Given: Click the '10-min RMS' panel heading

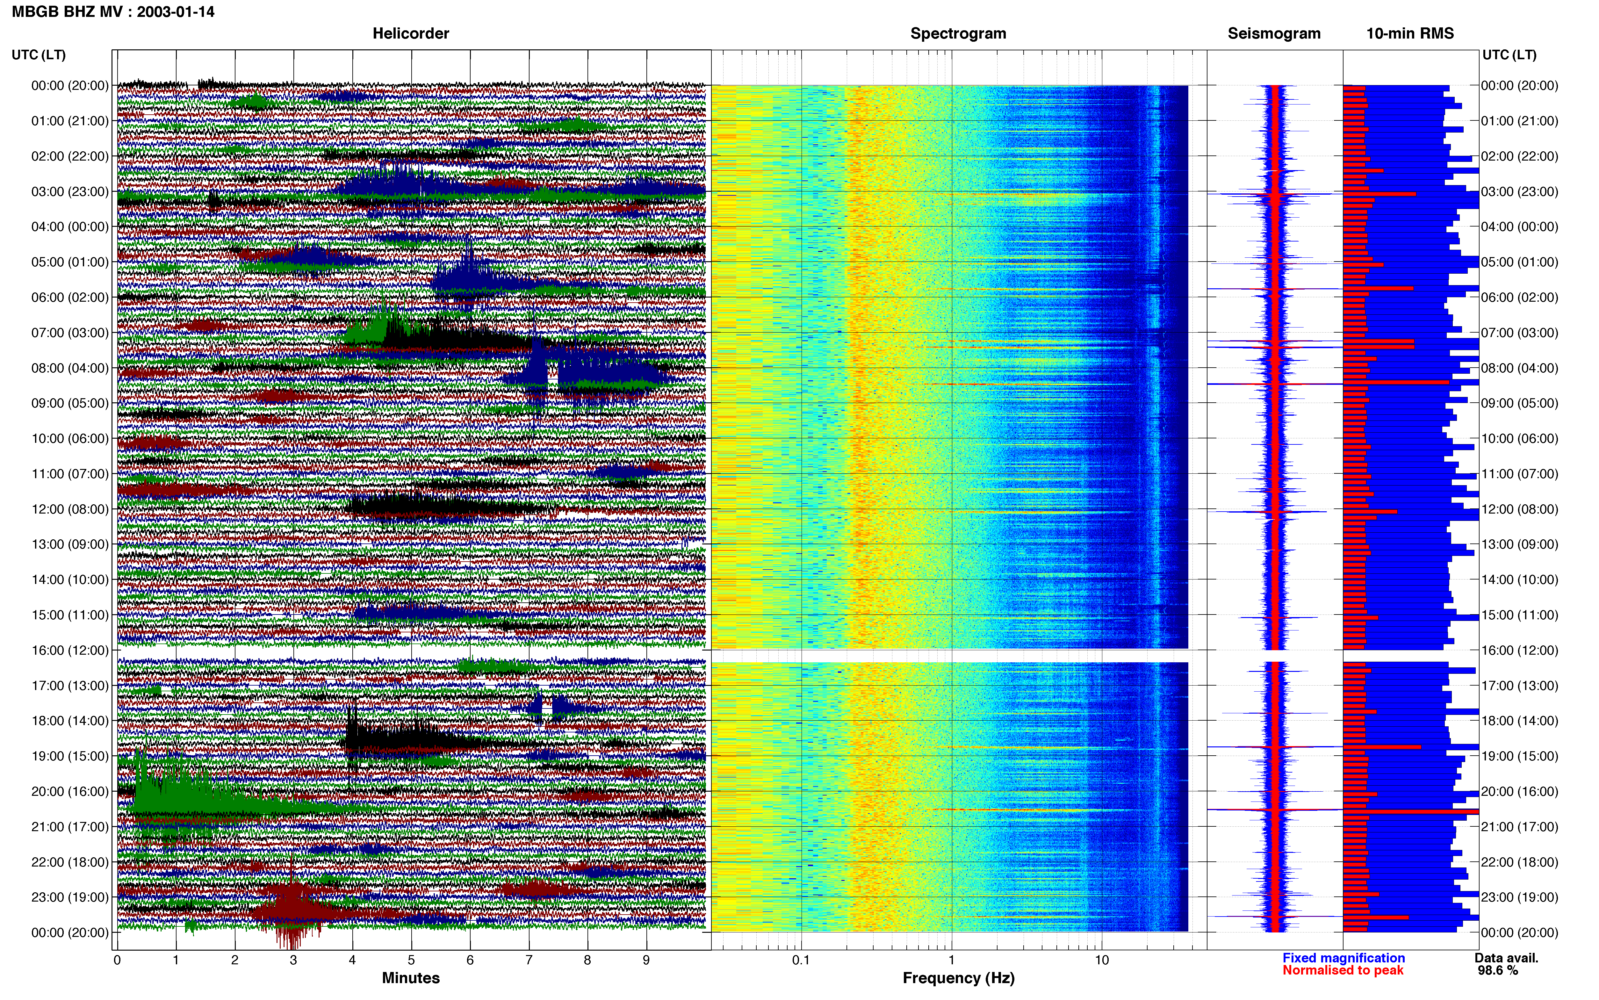Looking at the screenshot, I should (x=1410, y=34).
